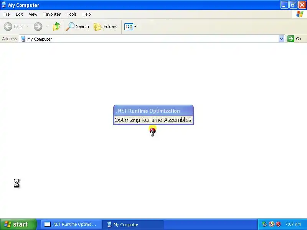This screenshot has height=230, width=307.
Task: Expand the Address bar dropdown
Action: [282, 39]
